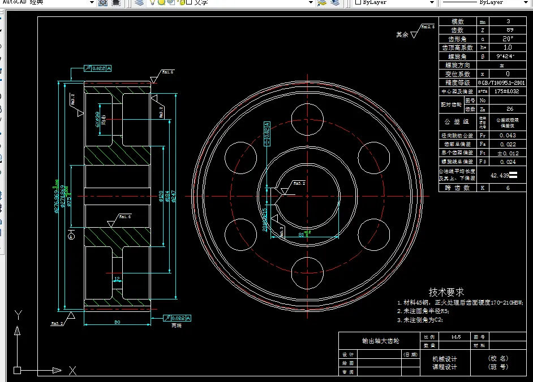Select the 跨齿数 row label
This screenshot has height=382, width=533.
458,188
